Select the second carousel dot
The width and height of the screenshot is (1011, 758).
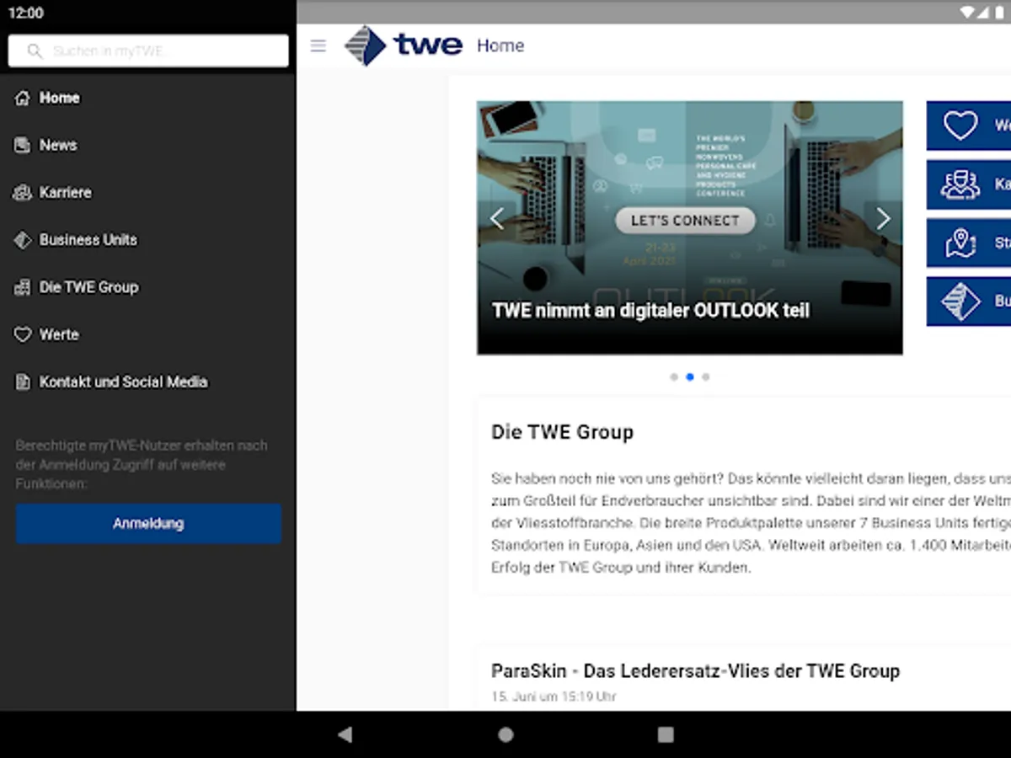[x=690, y=376]
